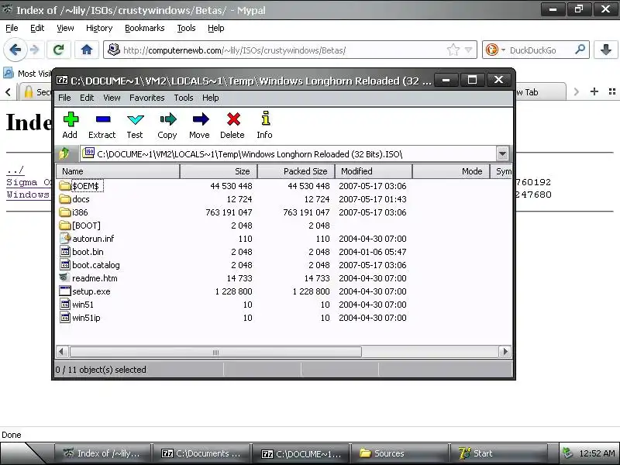This screenshot has width=620, height=465.
Task: Run the Test archive tool
Action: coord(135,126)
